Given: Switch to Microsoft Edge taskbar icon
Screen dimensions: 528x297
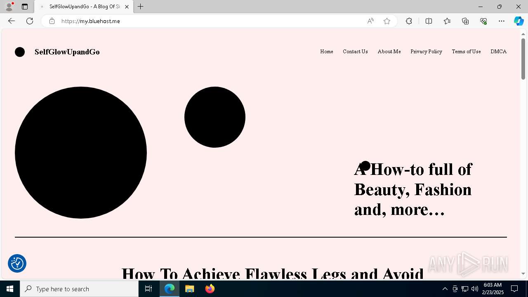Looking at the screenshot, I should (170, 289).
